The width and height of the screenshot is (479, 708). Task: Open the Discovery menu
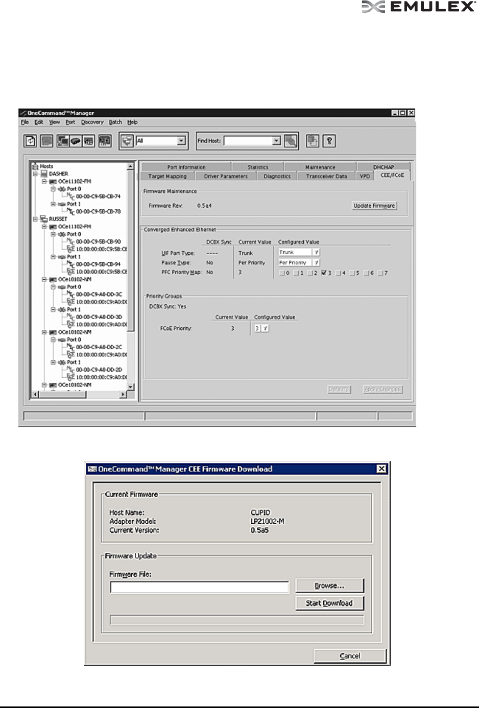click(x=92, y=122)
